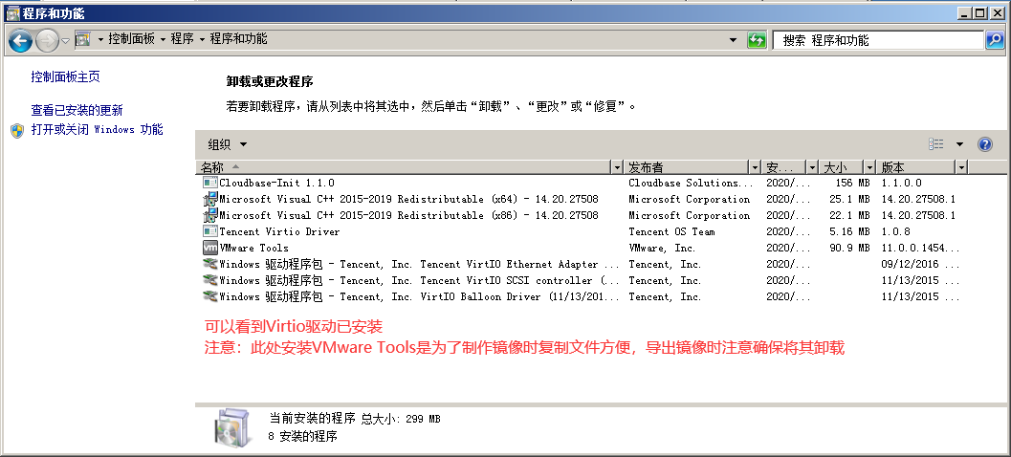Open 查看已安装的更新 link
1011x457 pixels.
[77, 110]
